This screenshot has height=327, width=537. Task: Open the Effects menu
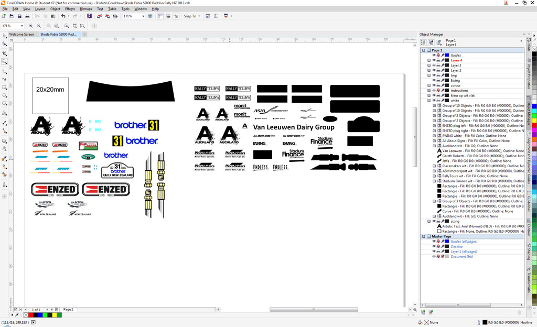pos(70,9)
